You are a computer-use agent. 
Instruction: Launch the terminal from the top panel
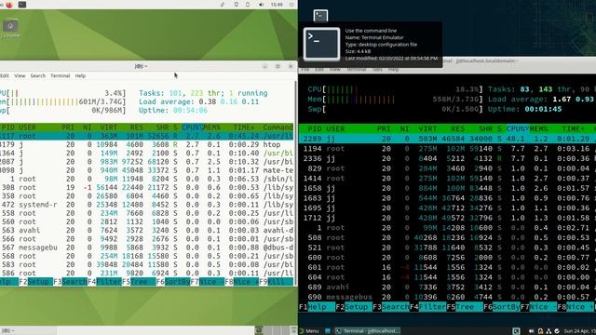[x=22, y=5]
